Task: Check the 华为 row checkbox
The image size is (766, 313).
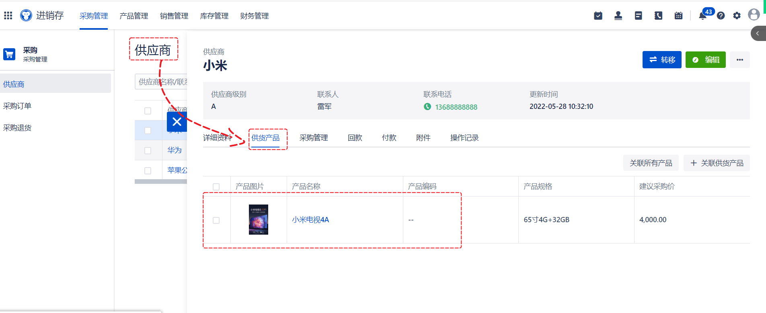Action: pyautogui.click(x=148, y=151)
